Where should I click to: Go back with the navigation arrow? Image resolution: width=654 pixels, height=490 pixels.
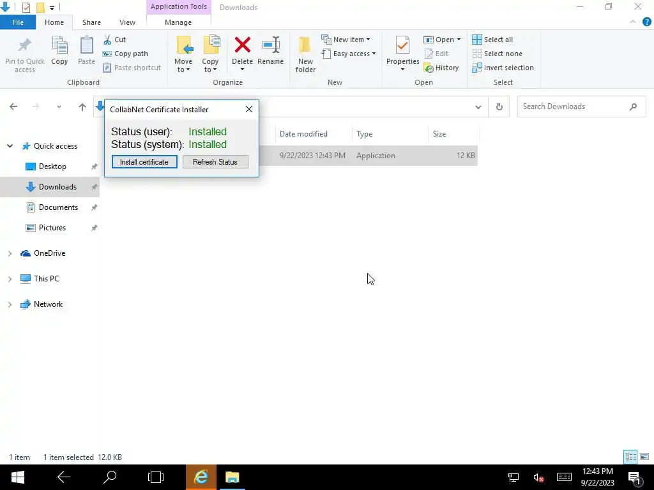[x=13, y=107]
